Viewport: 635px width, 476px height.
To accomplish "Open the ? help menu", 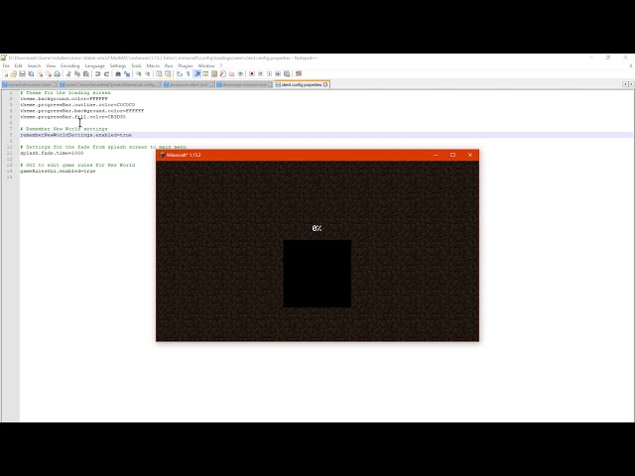I will click(x=220, y=65).
